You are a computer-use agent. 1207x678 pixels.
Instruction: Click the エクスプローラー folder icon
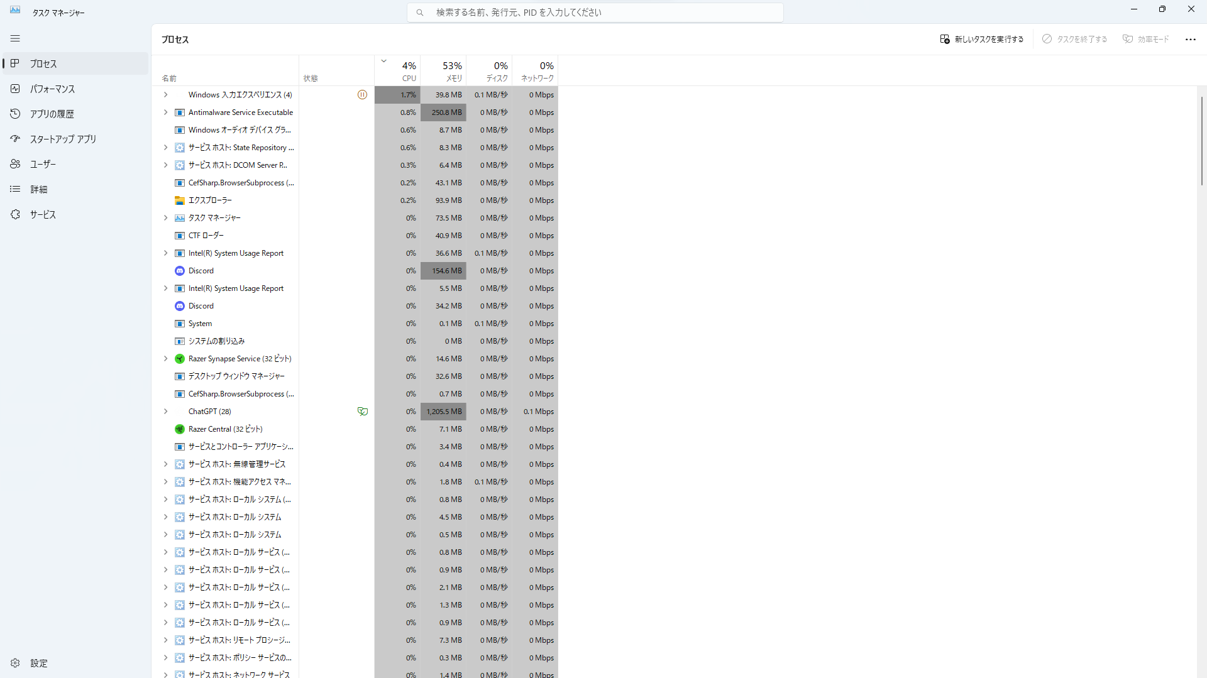(180, 200)
